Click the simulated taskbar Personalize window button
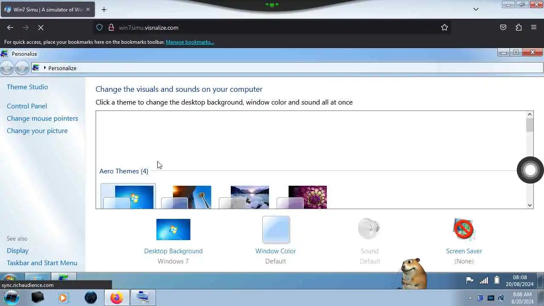Screen dimensions: 544x306 coord(63,278)
